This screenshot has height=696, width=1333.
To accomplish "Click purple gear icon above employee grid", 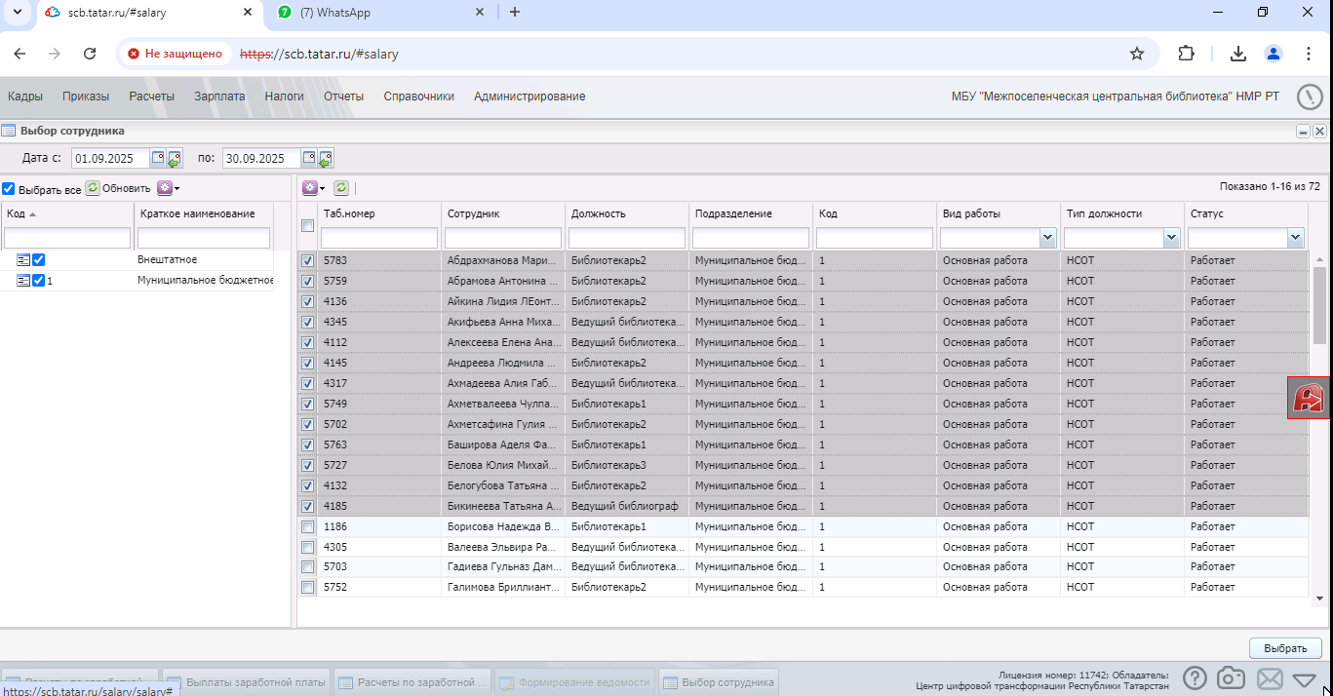I will (x=309, y=188).
